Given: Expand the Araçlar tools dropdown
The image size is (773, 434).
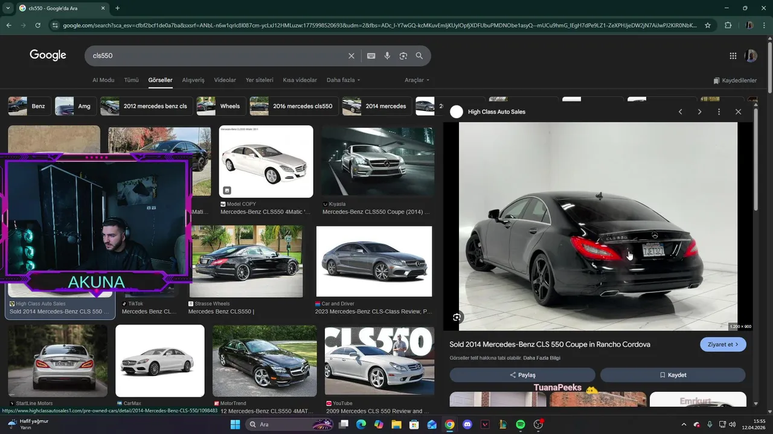Looking at the screenshot, I should [x=417, y=80].
